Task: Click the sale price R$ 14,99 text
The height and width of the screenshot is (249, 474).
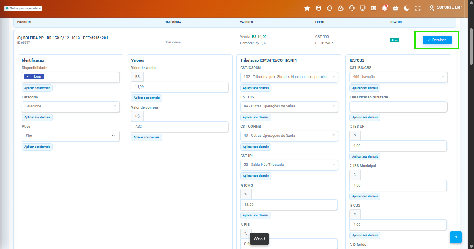Action: coord(259,37)
